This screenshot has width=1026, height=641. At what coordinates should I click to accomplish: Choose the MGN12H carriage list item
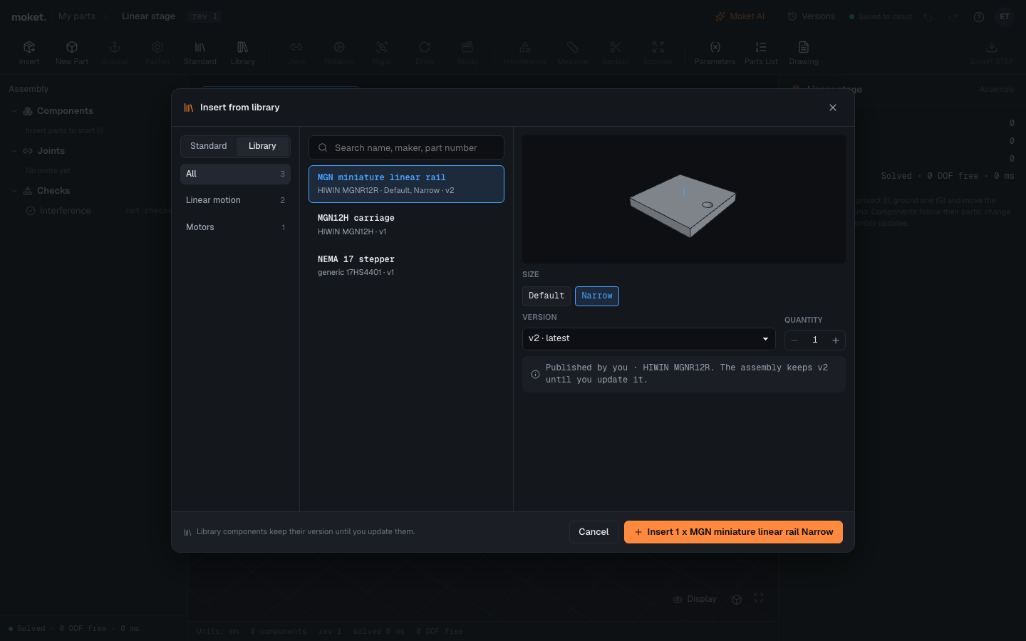tap(406, 224)
